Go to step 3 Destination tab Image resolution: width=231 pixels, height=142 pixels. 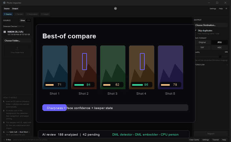[x=32, y=14]
